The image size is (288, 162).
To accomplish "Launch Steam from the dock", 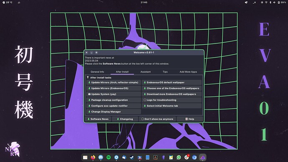I will click(132, 157).
